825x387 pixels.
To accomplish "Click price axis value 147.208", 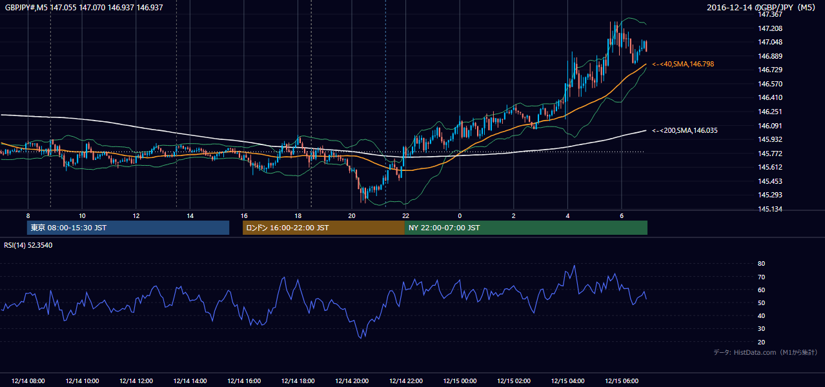I will (770, 28).
